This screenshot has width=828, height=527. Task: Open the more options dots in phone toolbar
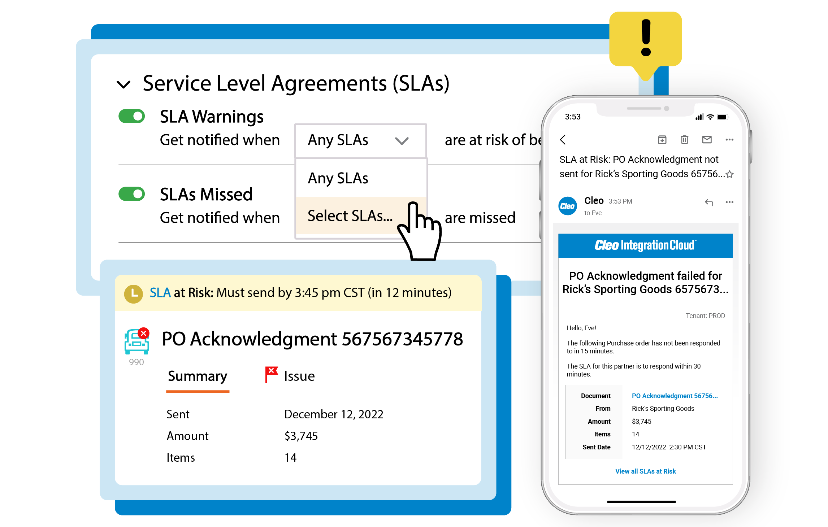[x=729, y=140]
